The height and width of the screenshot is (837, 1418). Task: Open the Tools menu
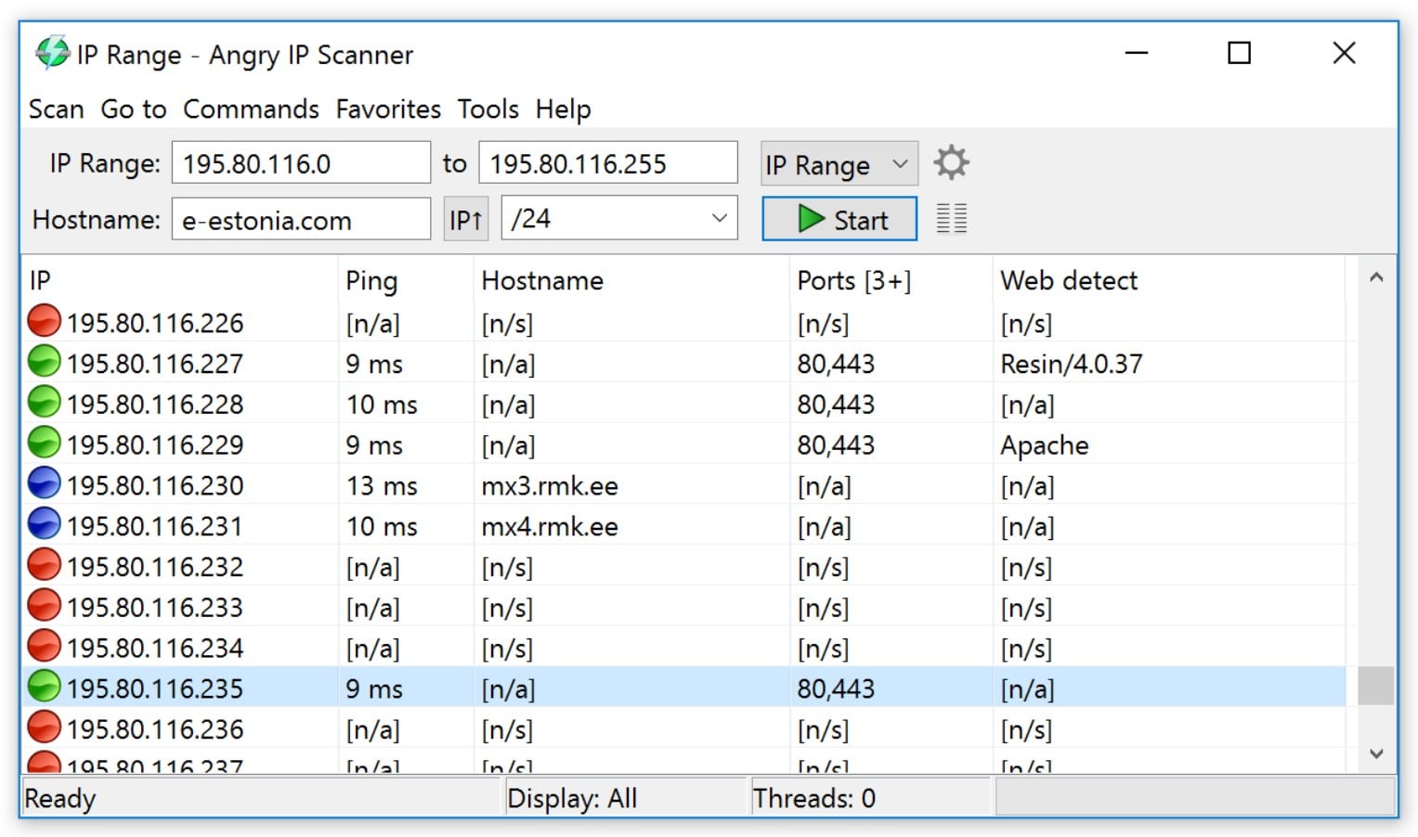point(487,109)
